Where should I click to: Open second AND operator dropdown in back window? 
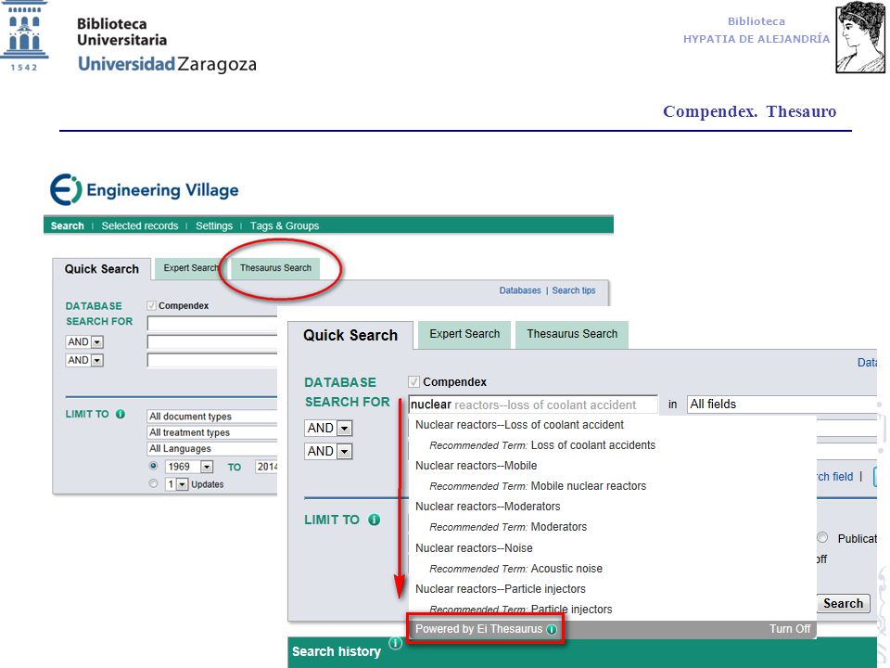tap(84, 360)
